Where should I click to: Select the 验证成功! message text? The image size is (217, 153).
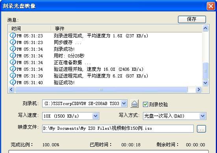coord(64,83)
